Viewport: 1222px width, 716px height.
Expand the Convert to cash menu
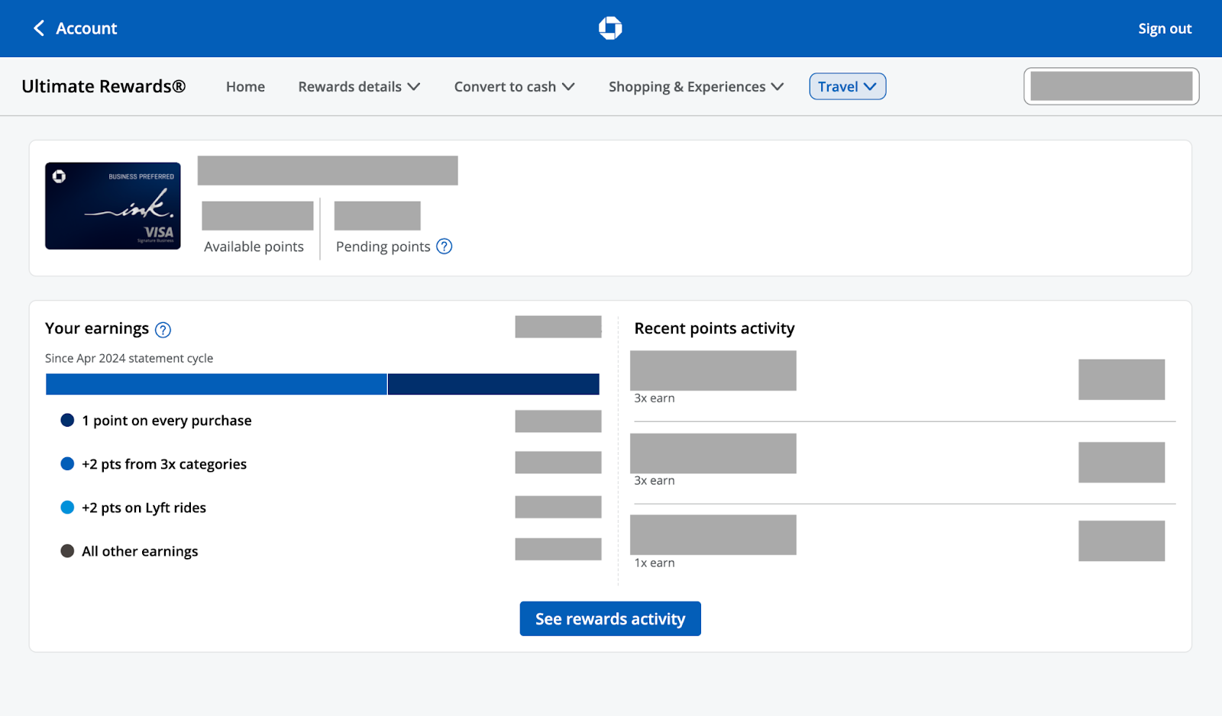pos(514,87)
